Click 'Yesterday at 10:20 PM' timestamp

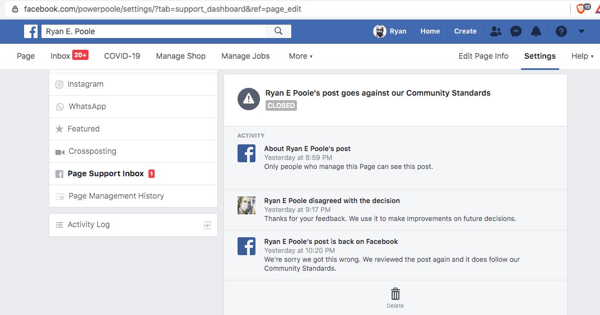[x=300, y=251]
